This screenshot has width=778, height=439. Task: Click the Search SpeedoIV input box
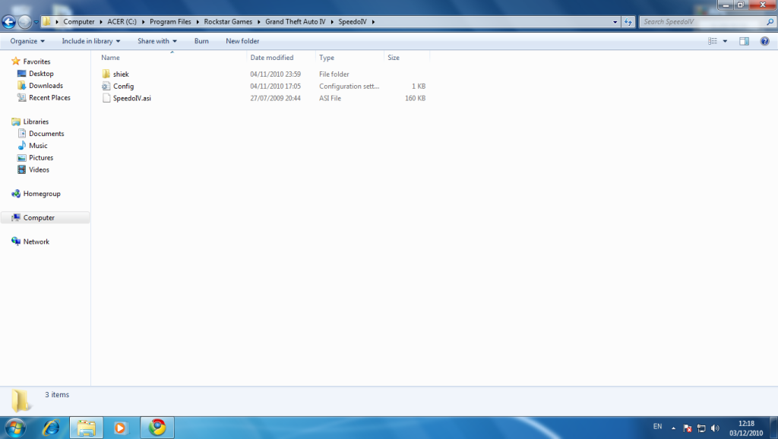703,21
